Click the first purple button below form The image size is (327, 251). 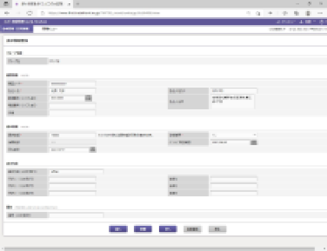118,229
